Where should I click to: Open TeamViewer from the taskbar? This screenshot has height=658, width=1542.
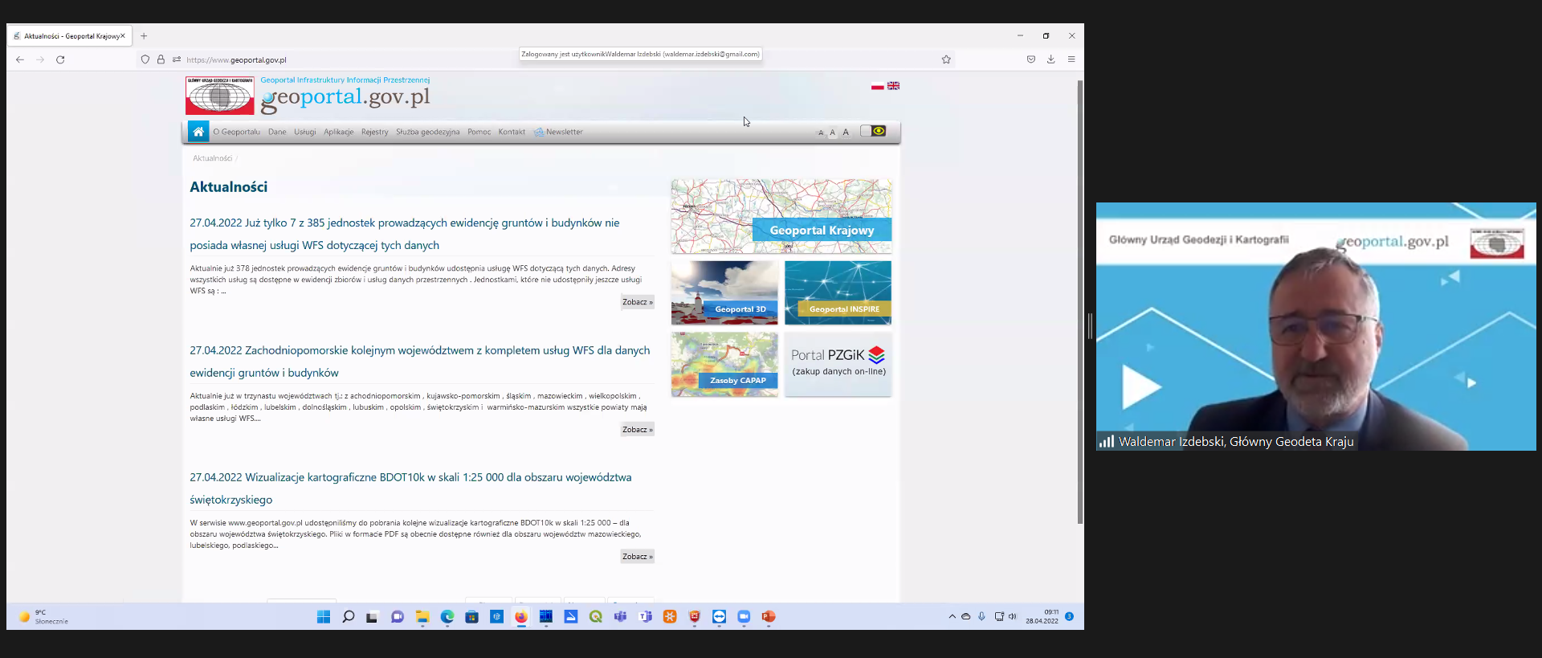click(719, 617)
